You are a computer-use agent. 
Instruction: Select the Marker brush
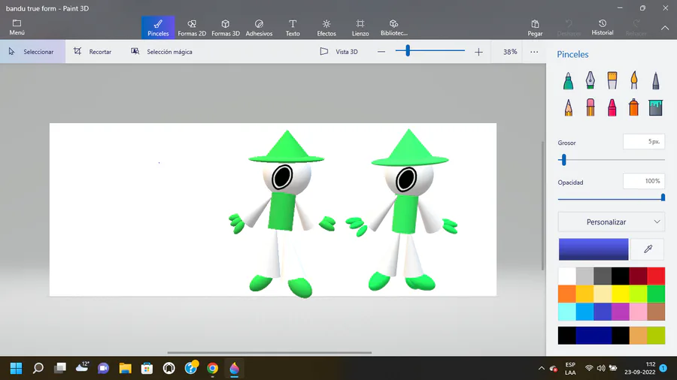pos(568,80)
